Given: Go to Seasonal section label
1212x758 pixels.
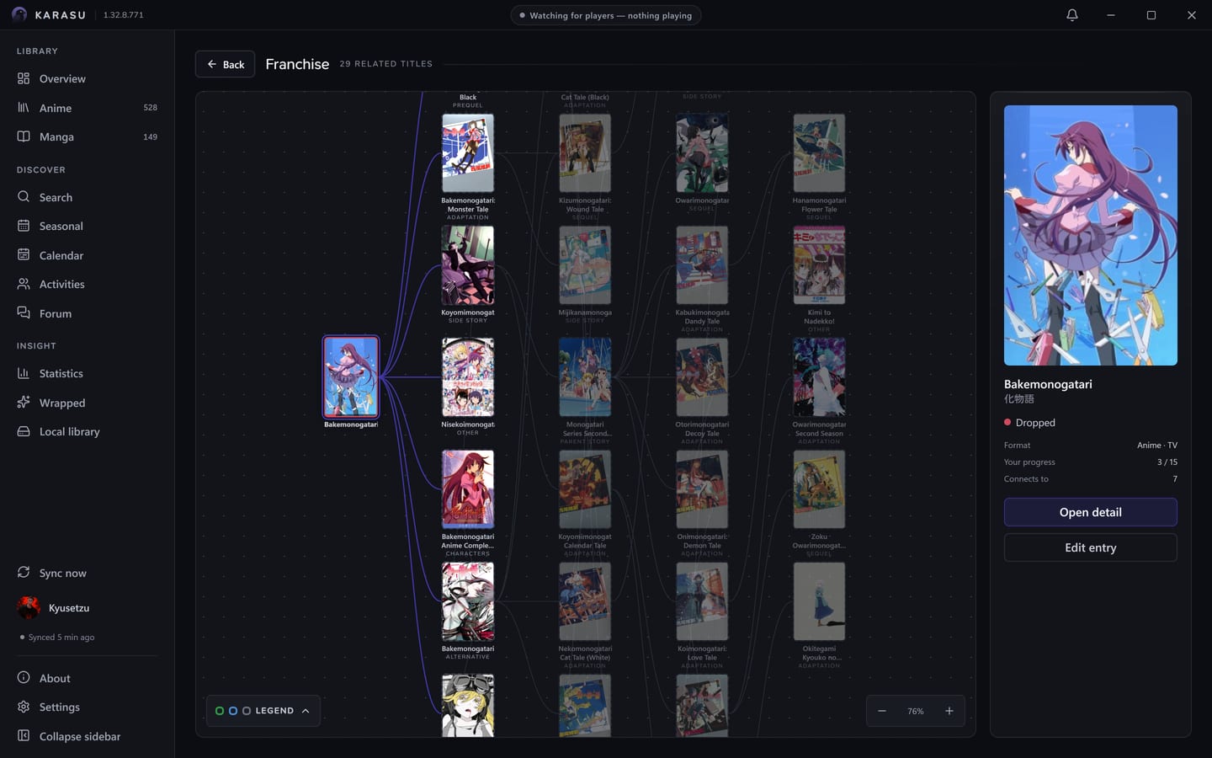Looking at the screenshot, I should point(61,226).
